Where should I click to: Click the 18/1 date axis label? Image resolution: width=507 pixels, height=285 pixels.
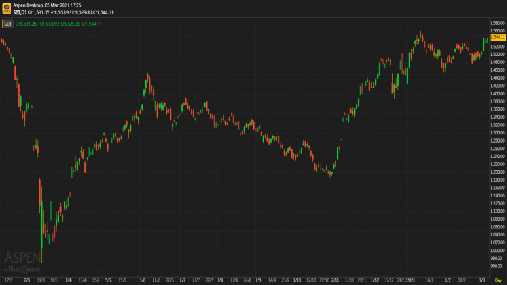(x=429, y=280)
